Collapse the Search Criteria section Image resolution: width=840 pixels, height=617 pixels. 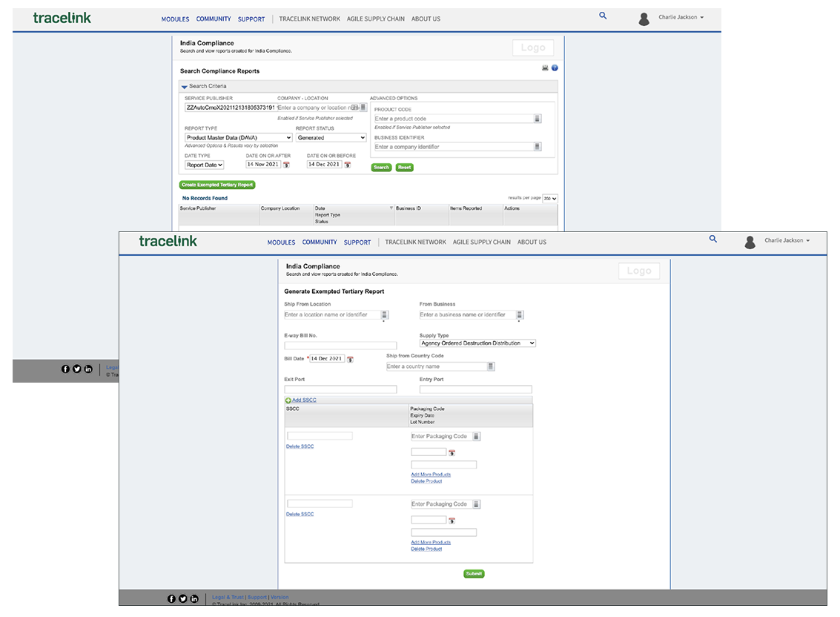click(x=185, y=86)
